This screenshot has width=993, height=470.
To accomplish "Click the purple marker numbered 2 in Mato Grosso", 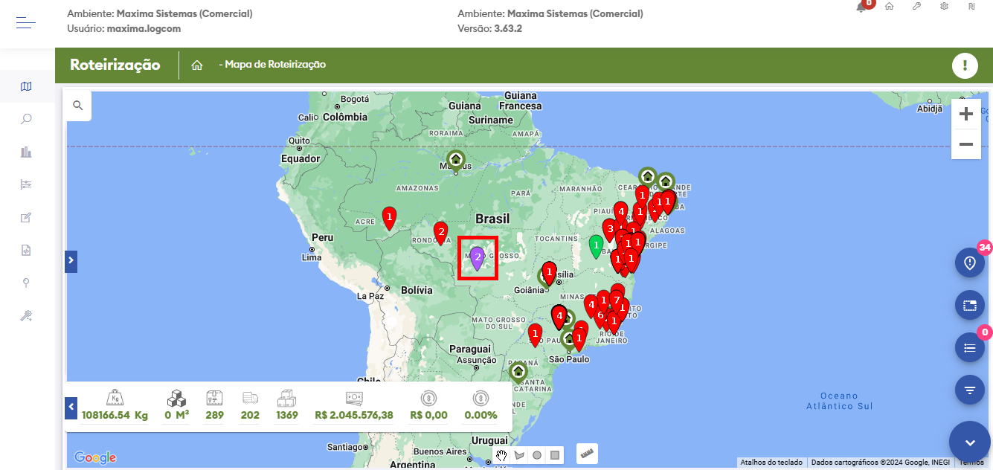I will pyautogui.click(x=478, y=257).
